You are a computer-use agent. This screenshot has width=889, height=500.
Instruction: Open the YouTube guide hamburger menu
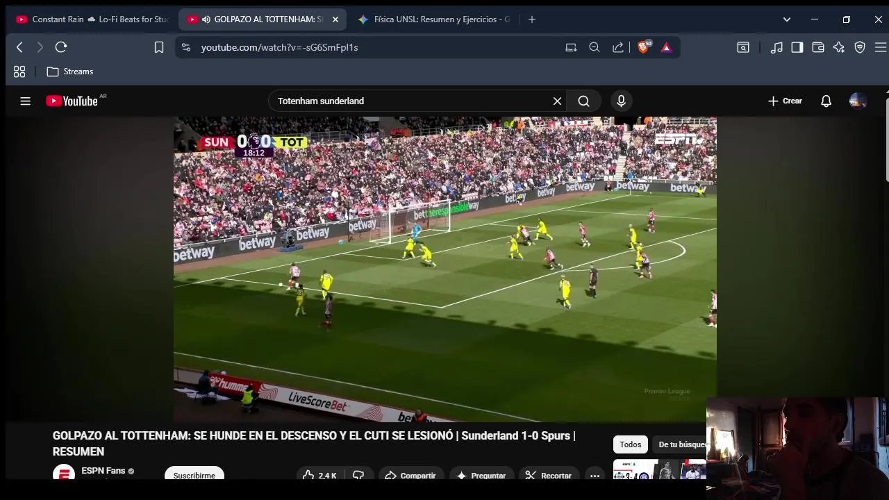click(26, 101)
